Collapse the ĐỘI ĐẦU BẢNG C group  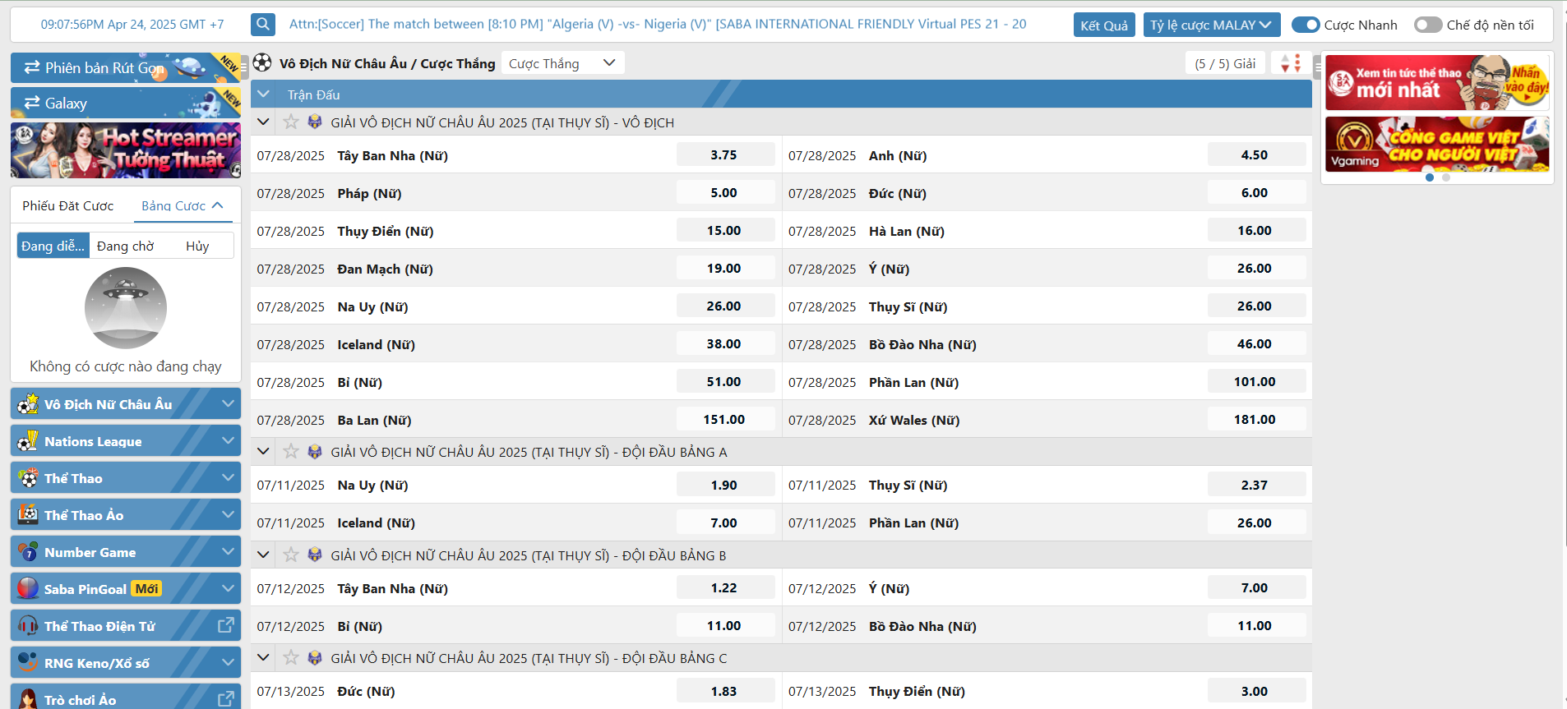tap(264, 658)
